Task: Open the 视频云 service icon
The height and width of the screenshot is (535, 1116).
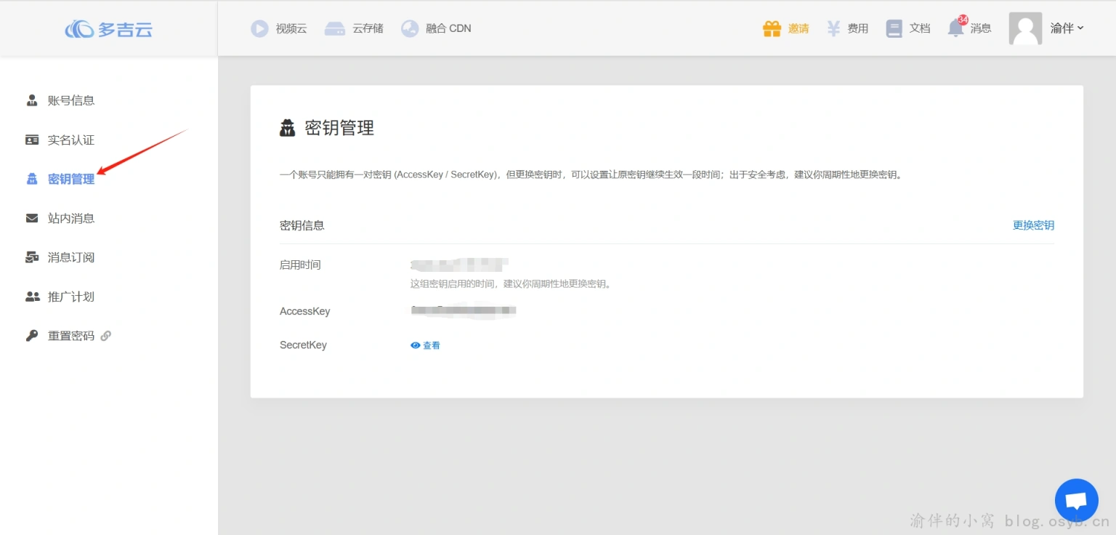Action: click(x=260, y=28)
